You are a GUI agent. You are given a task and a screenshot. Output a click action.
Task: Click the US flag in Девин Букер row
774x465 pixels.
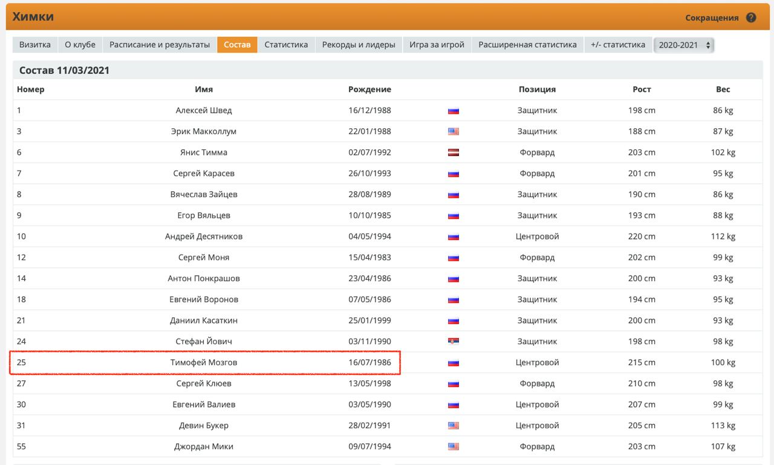coord(454,426)
